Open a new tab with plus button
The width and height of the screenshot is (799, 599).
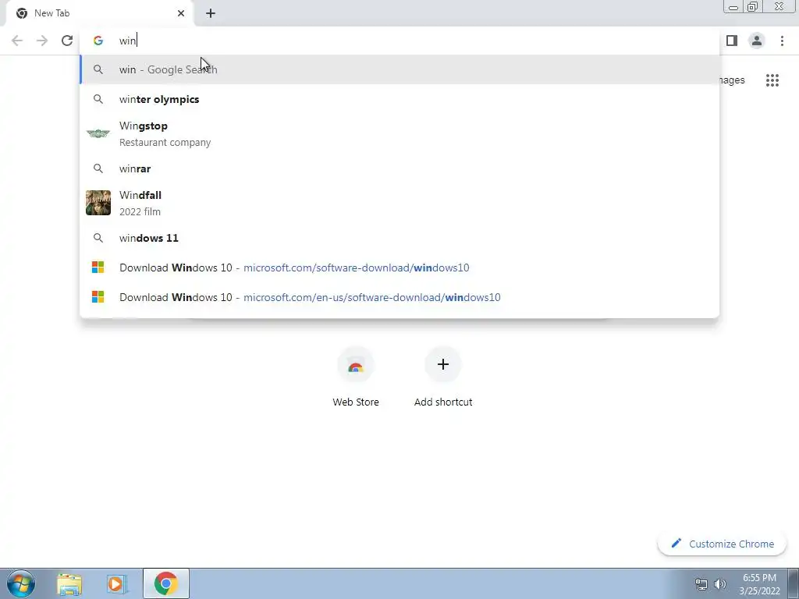point(211,13)
